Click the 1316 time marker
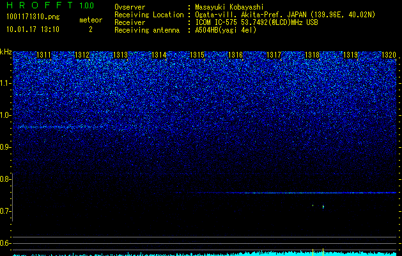 click(235, 55)
